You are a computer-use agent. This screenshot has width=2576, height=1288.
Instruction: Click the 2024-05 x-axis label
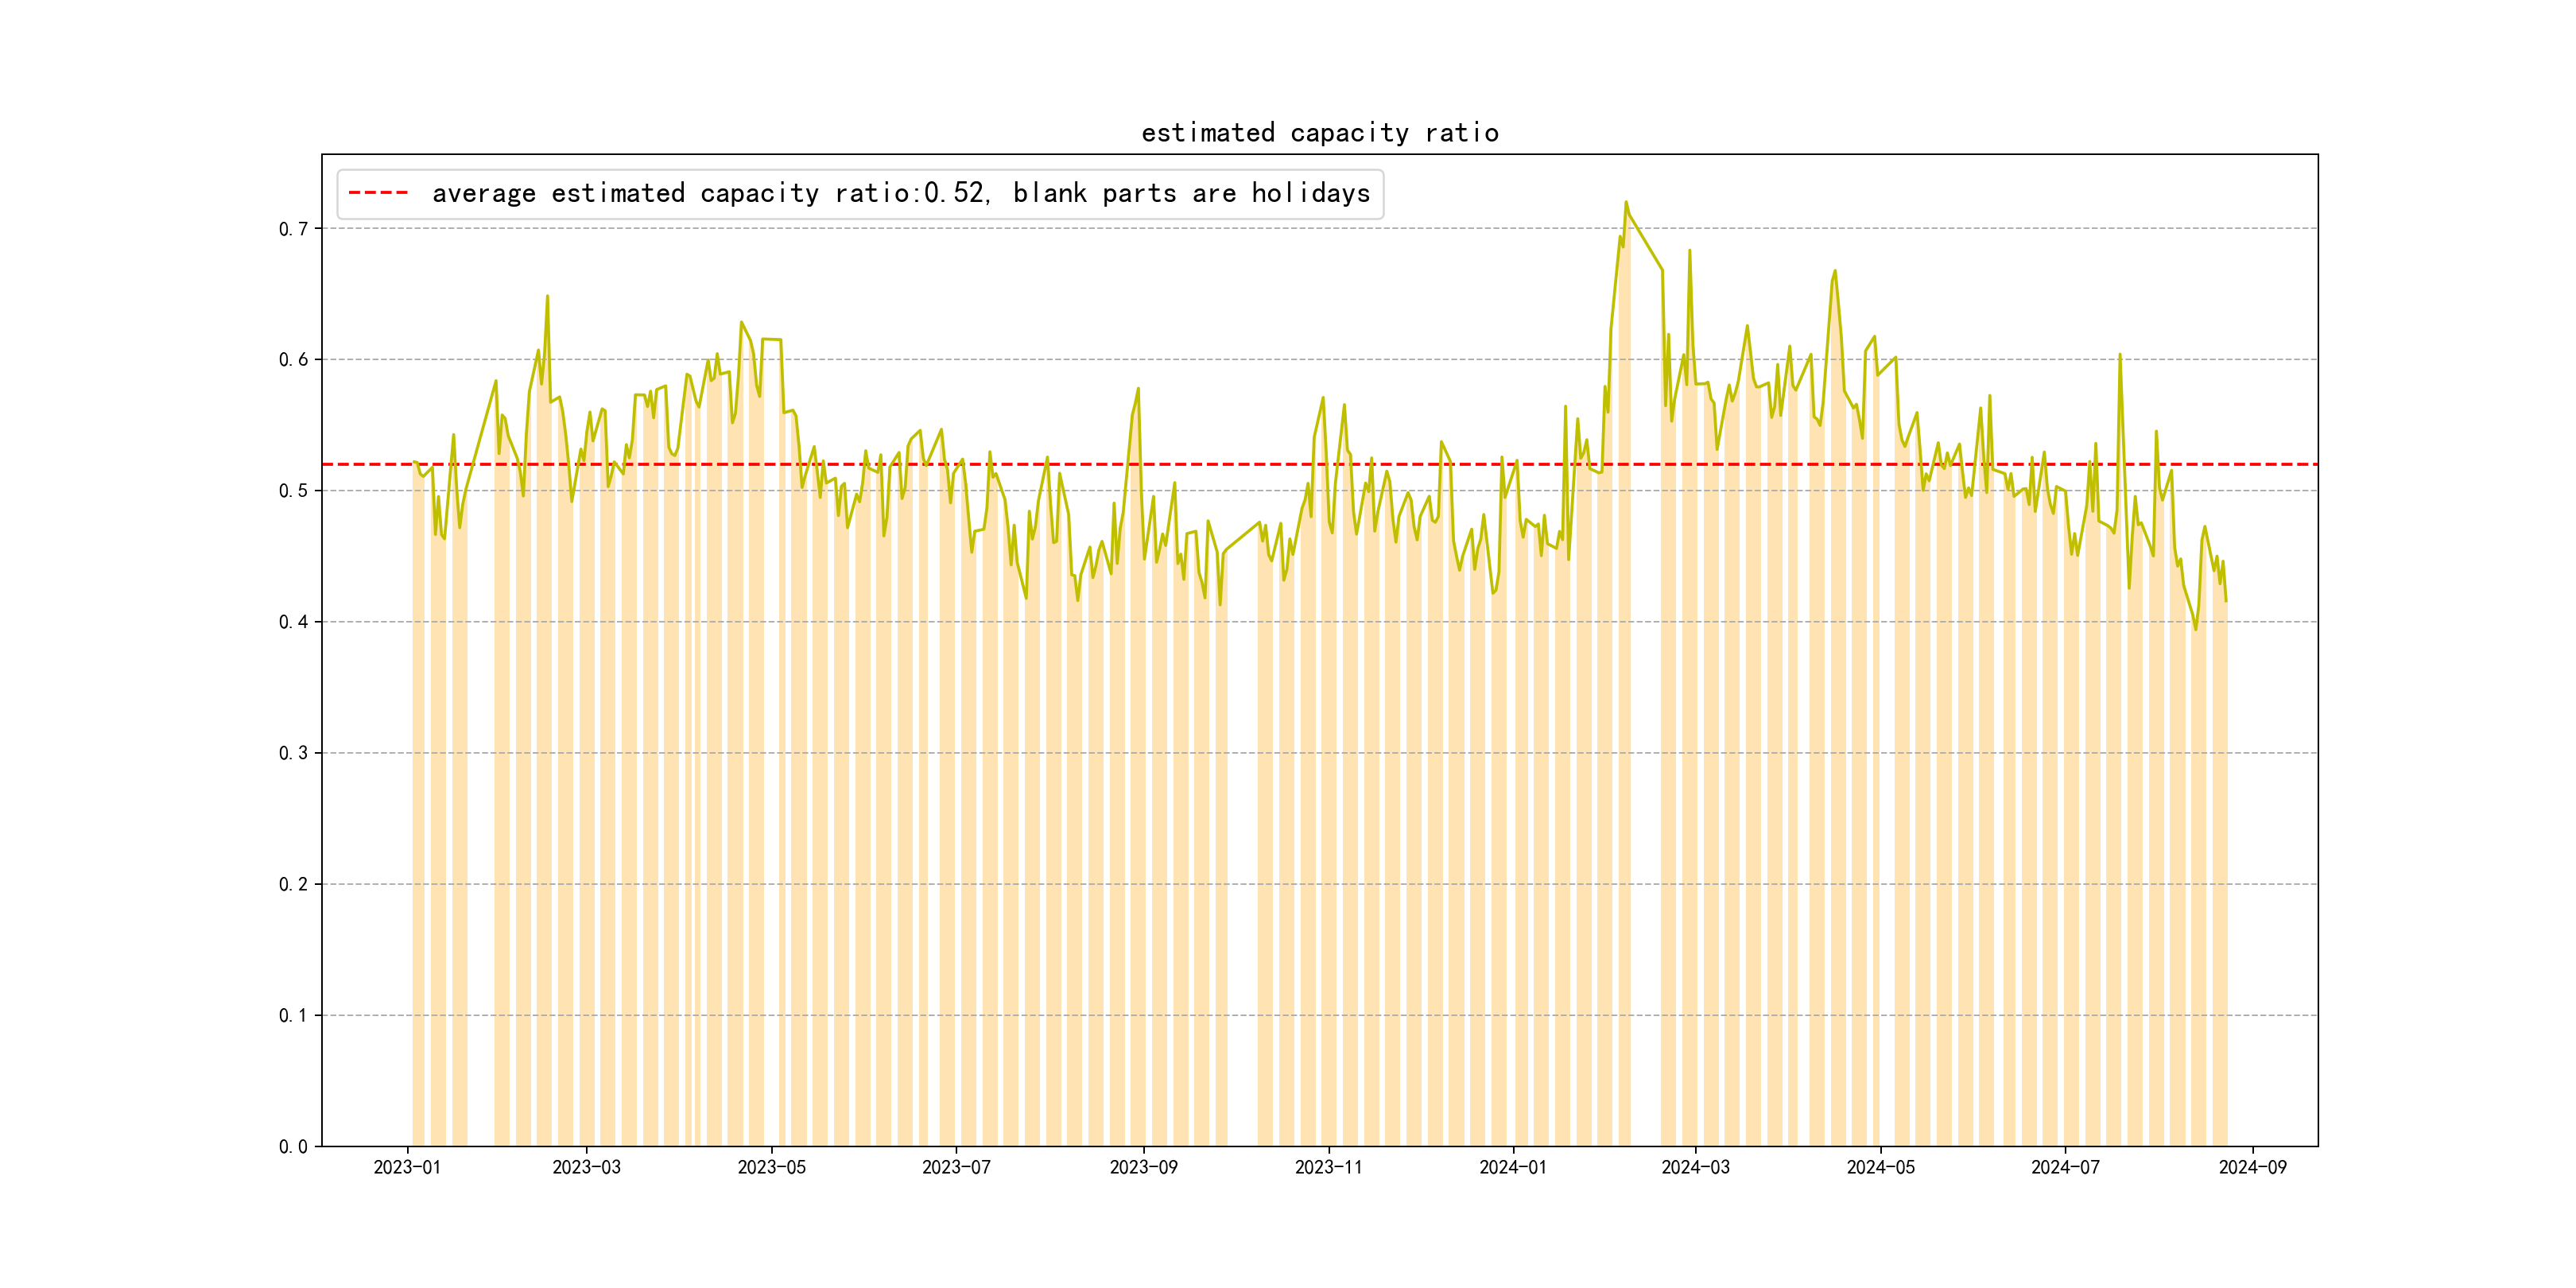point(1880,1167)
